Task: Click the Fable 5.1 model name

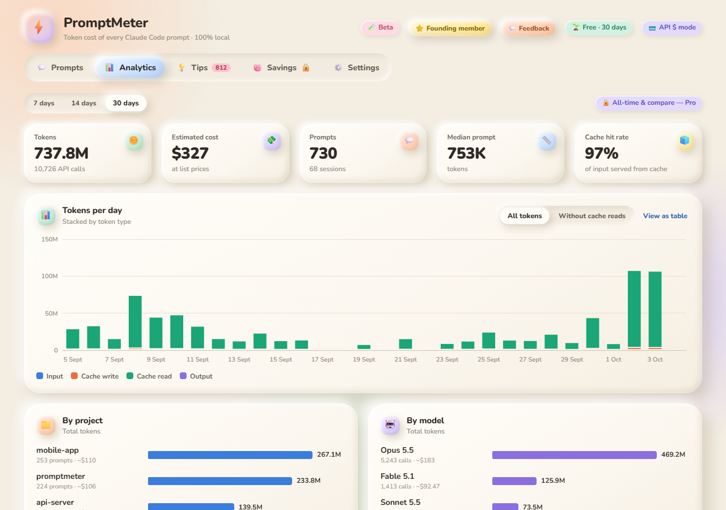Action: point(398,477)
